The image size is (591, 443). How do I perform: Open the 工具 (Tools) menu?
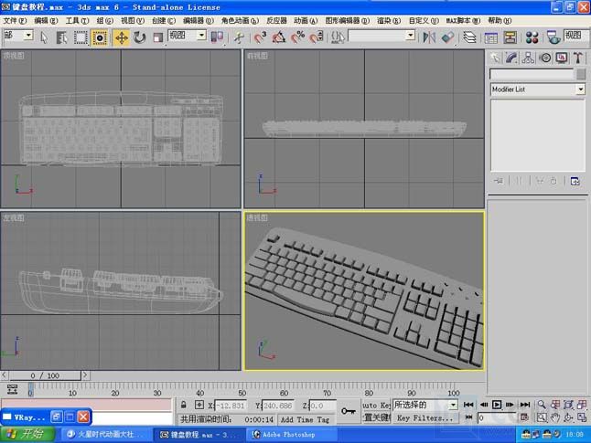pyautogui.click(x=77, y=21)
